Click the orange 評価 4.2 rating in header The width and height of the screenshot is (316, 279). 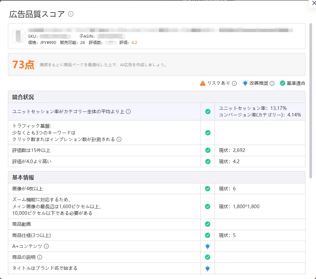pyautogui.click(x=134, y=43)
